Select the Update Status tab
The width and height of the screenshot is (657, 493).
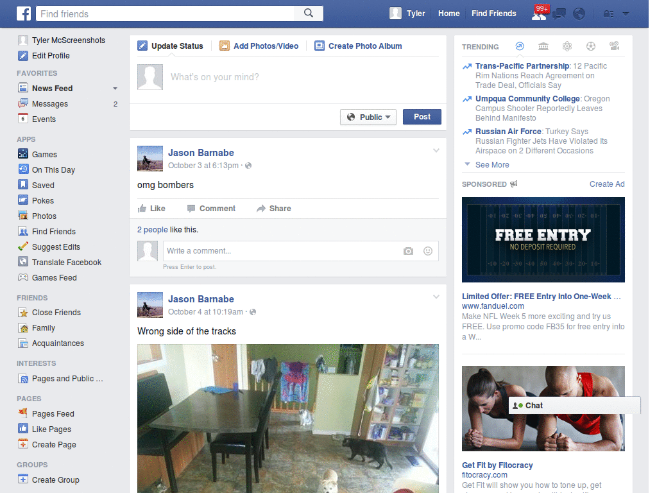pyautogui.click(x=171, y=46)
